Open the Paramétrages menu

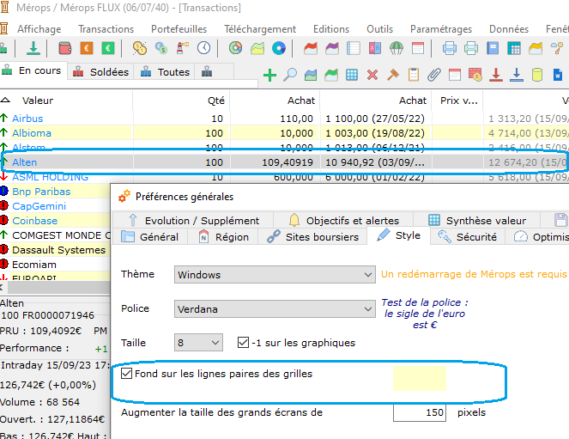pos(441,28)
